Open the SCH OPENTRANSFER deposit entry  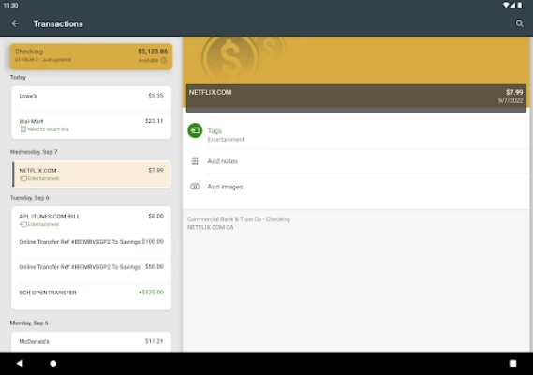point(91,296)
